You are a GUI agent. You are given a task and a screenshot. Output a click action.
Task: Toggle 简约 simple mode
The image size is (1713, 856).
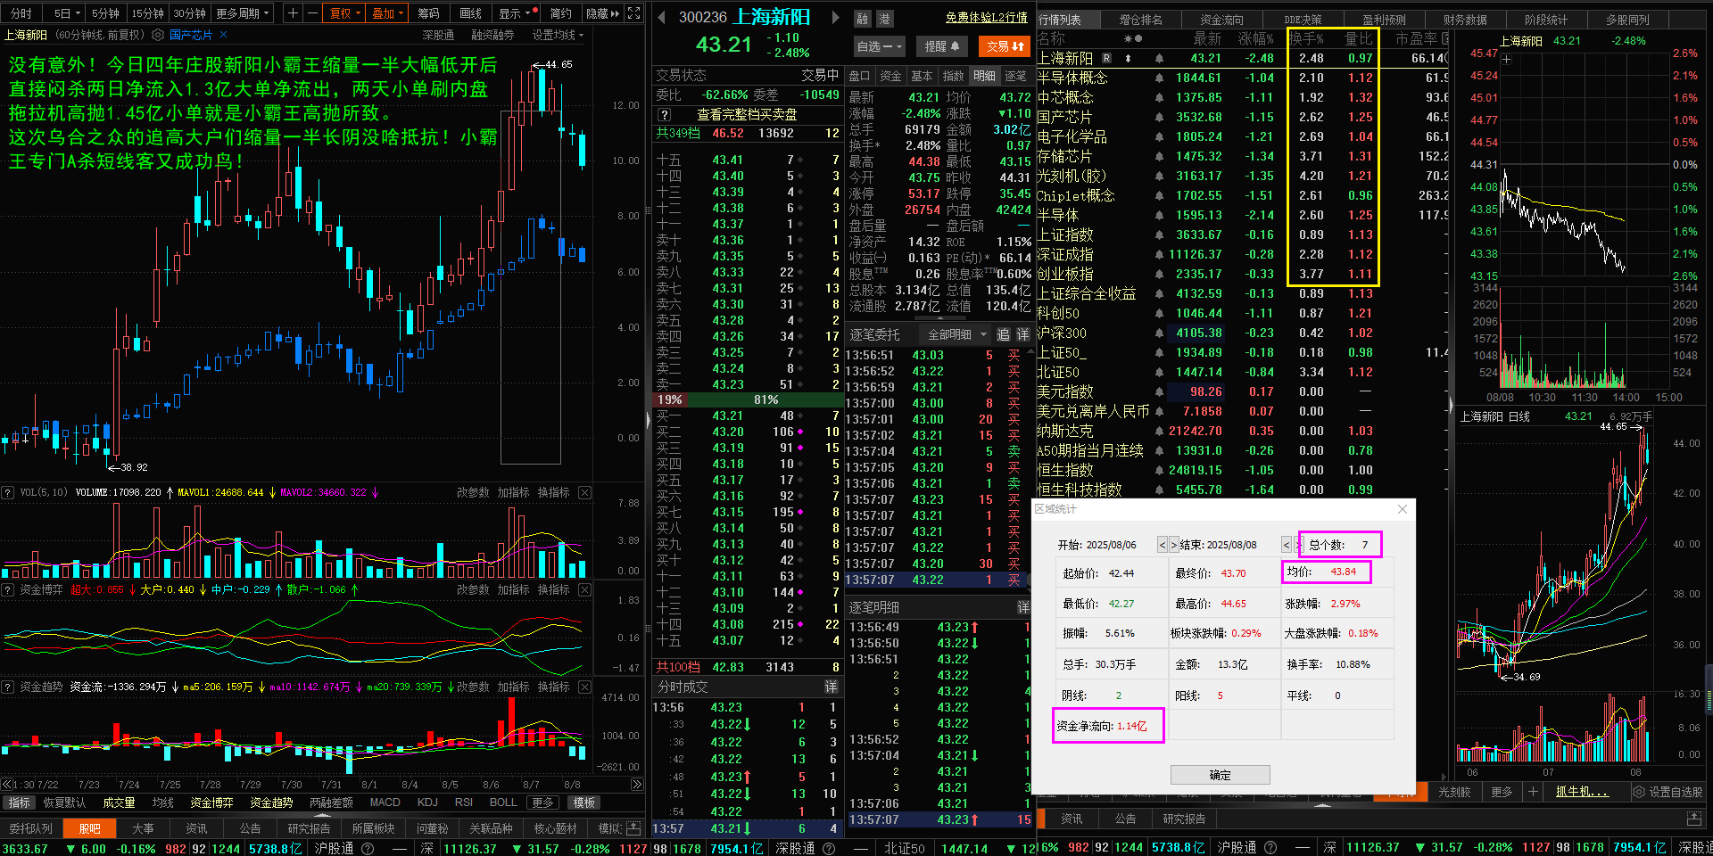pos(560,13)
